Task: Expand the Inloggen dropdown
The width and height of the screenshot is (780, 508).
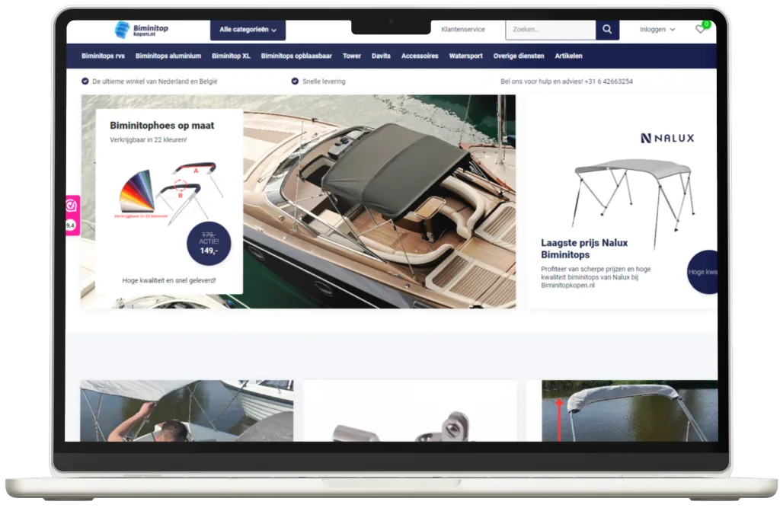Action: coord(657,30)
